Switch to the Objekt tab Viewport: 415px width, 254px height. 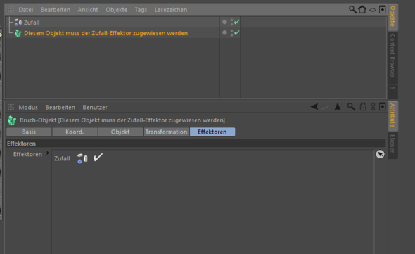[x=120, y=132]
